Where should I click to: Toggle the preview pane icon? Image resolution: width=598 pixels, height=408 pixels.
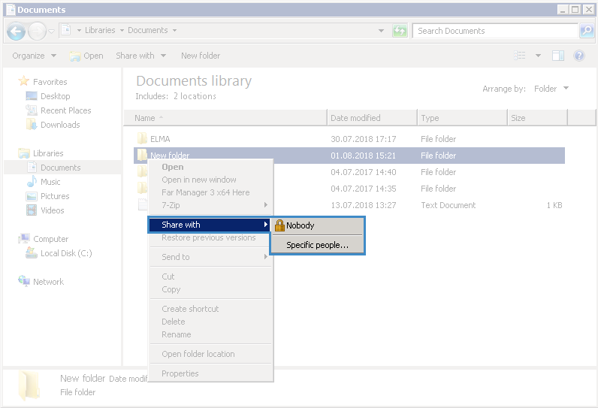pos(558,56)
